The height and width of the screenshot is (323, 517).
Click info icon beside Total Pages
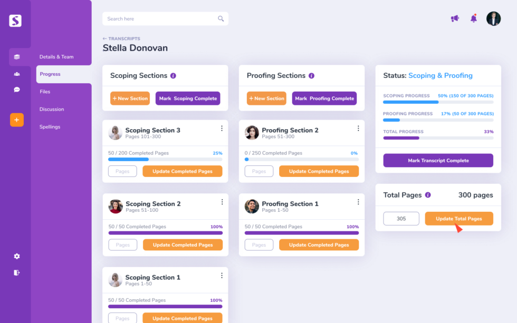coord(428,195)
